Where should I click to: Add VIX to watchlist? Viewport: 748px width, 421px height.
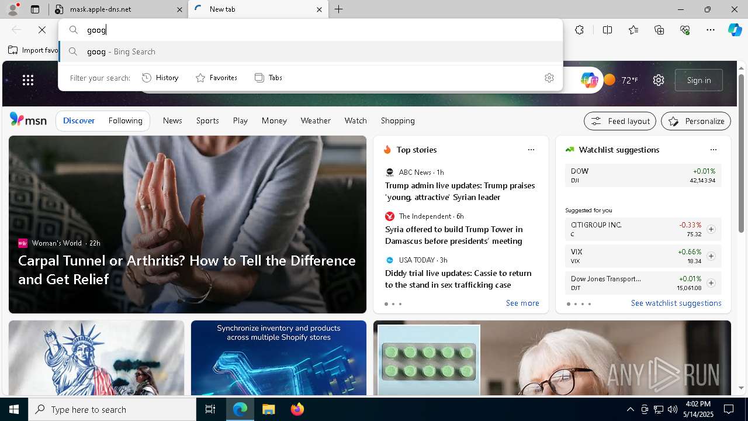coord(711,256)
